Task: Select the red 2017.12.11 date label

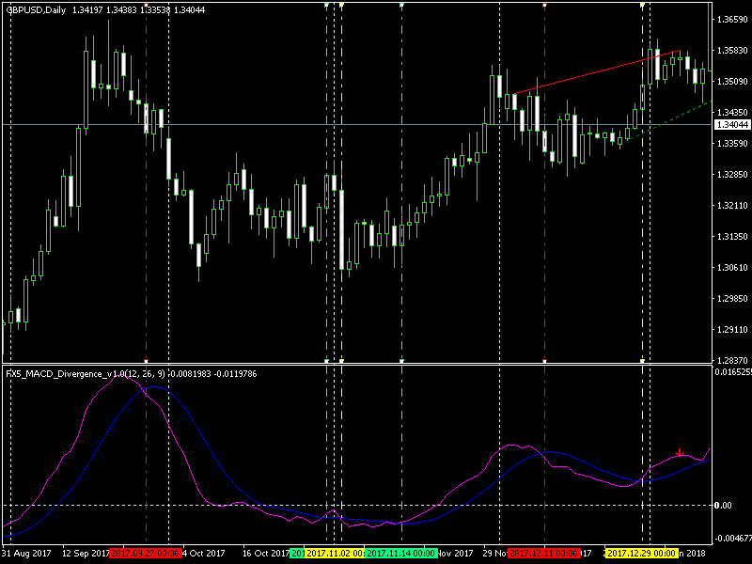Action: pos(544,553)
